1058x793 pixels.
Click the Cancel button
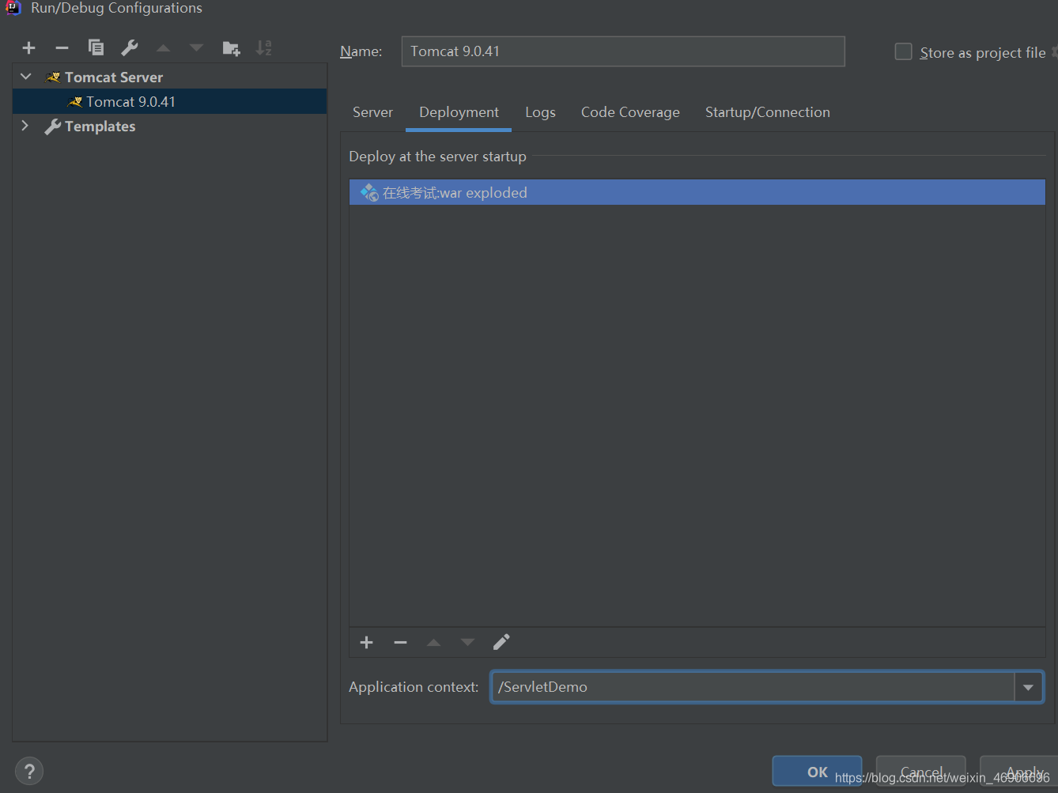(921, 772)
